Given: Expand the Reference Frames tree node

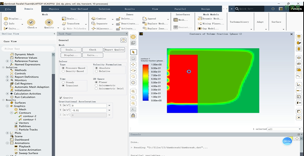Looking at the screenshot, I should pos(8,61).
